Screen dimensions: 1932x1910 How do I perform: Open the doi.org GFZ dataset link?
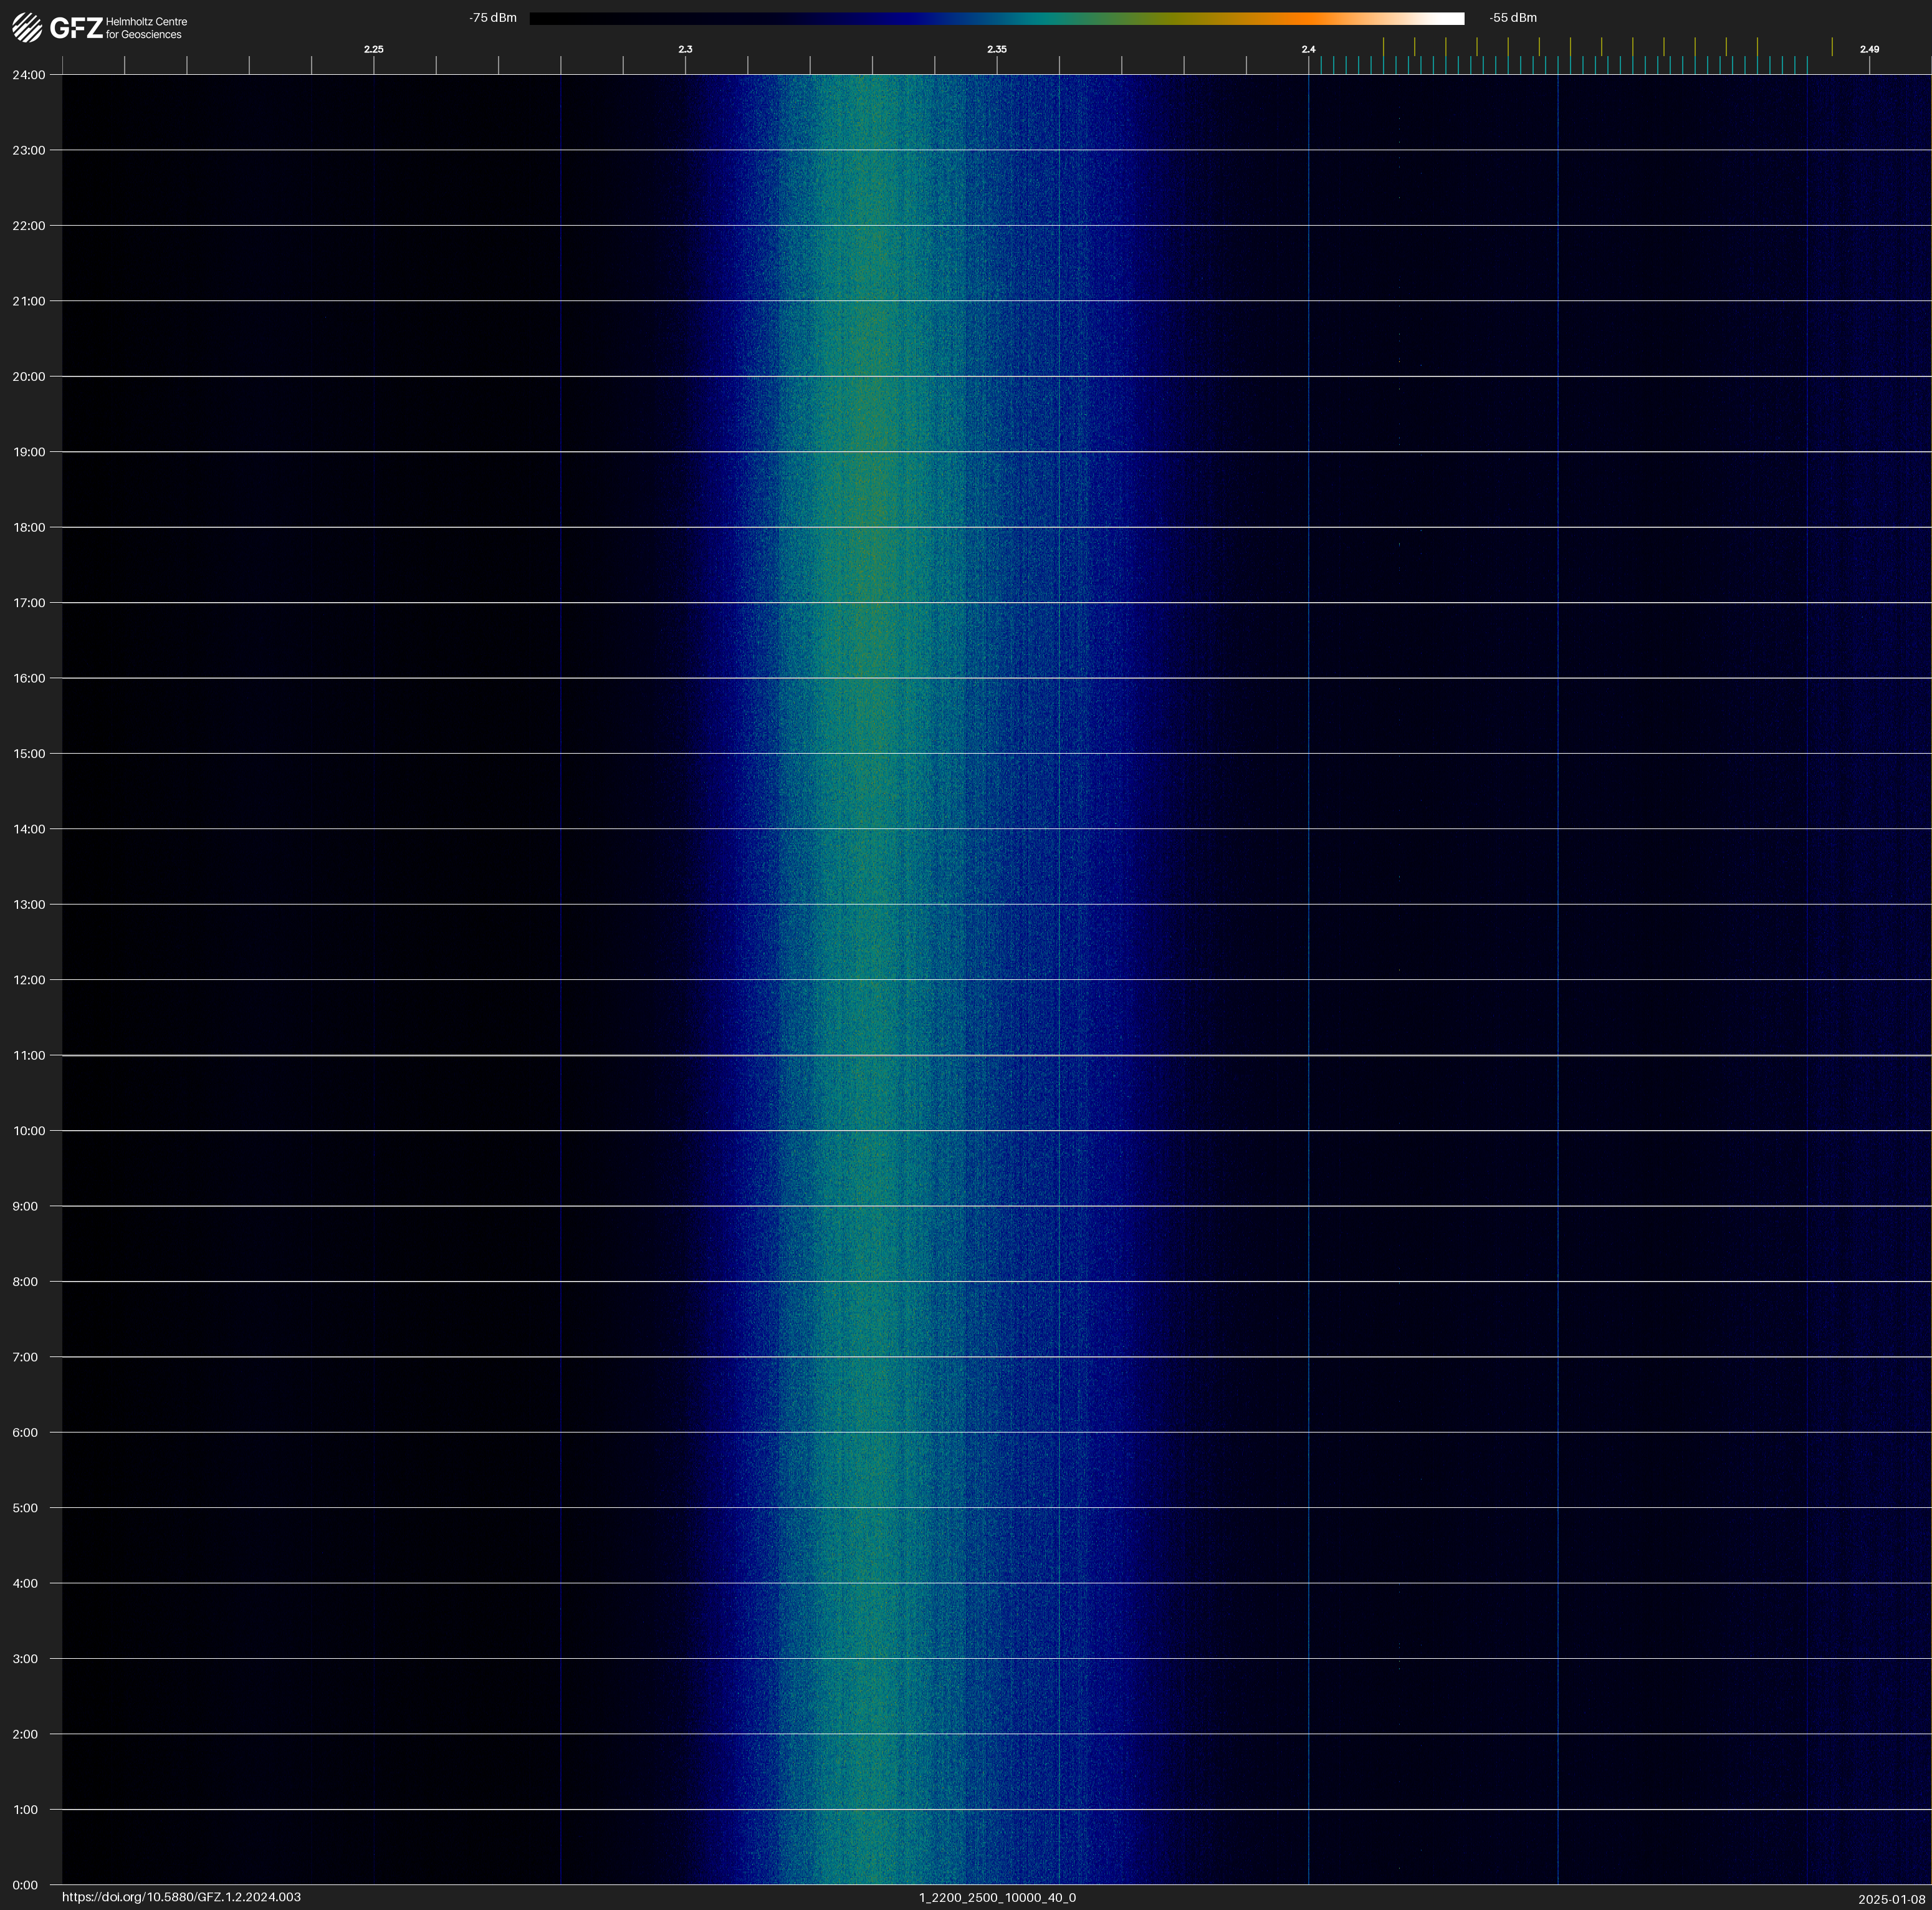pyautogui.click(x=181, y=1897)
